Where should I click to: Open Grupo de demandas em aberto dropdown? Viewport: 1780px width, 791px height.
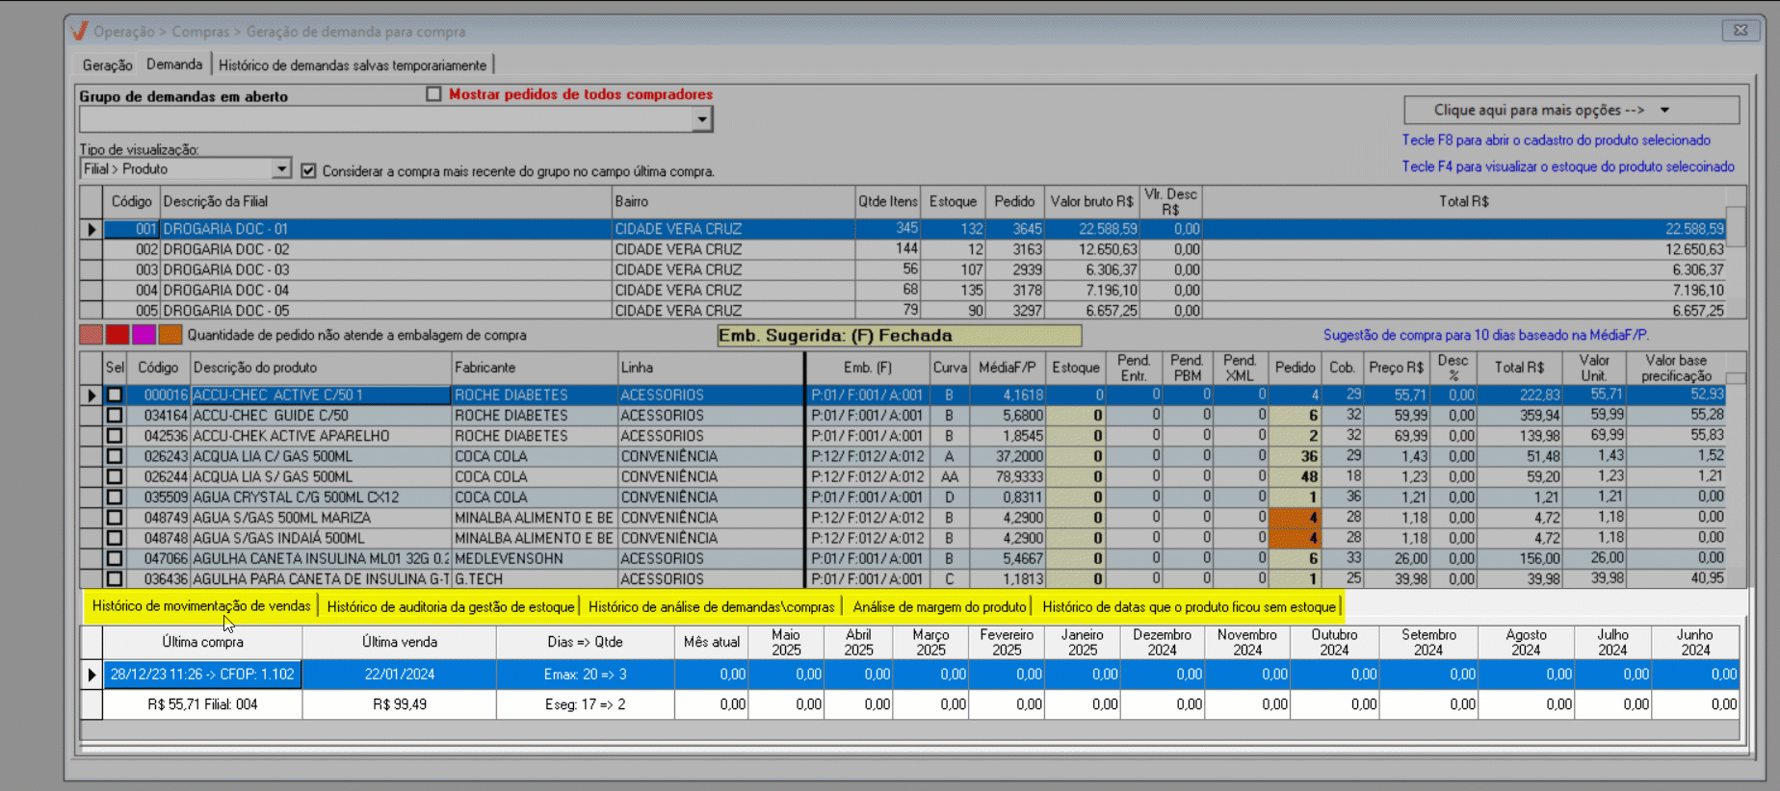[702, 119]
